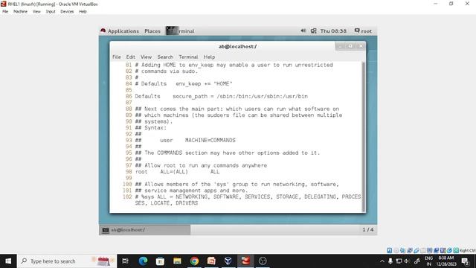
Task: Open the Windows Start menu
Action: 8,261
